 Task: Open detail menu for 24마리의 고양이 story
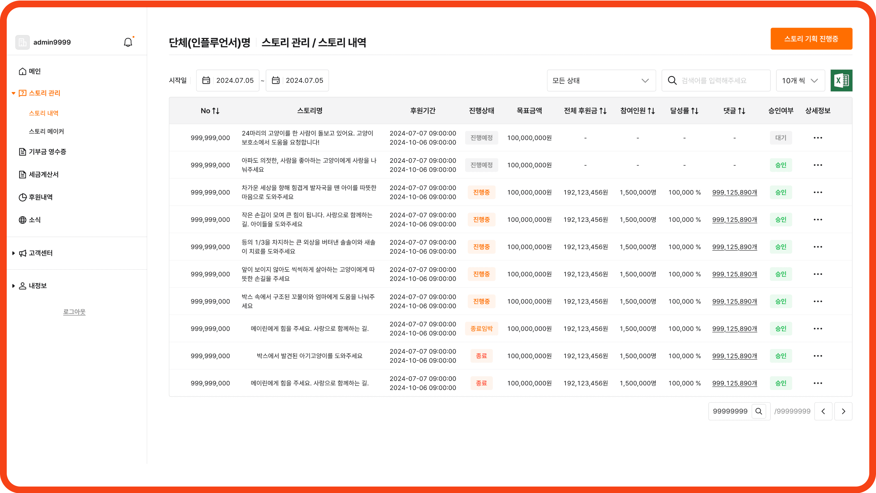[818, 138]
